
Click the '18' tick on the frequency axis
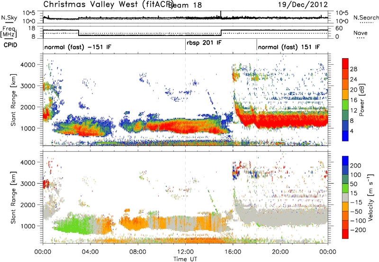(32, 28)
